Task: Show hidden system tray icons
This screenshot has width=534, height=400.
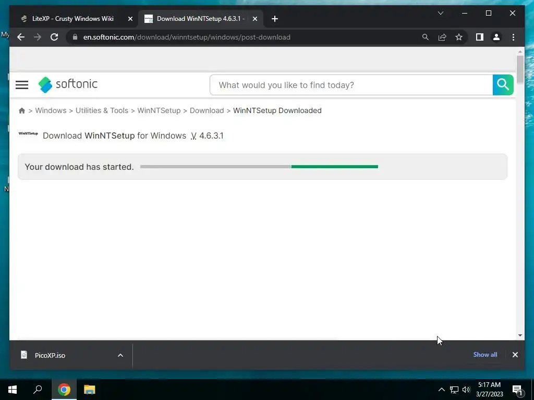Action: click(x=441, y=390)
